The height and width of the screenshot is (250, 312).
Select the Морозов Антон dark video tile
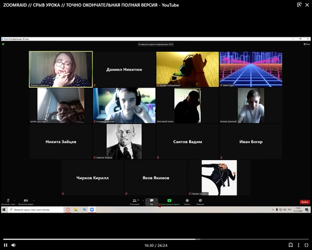[x=188, y=106]
